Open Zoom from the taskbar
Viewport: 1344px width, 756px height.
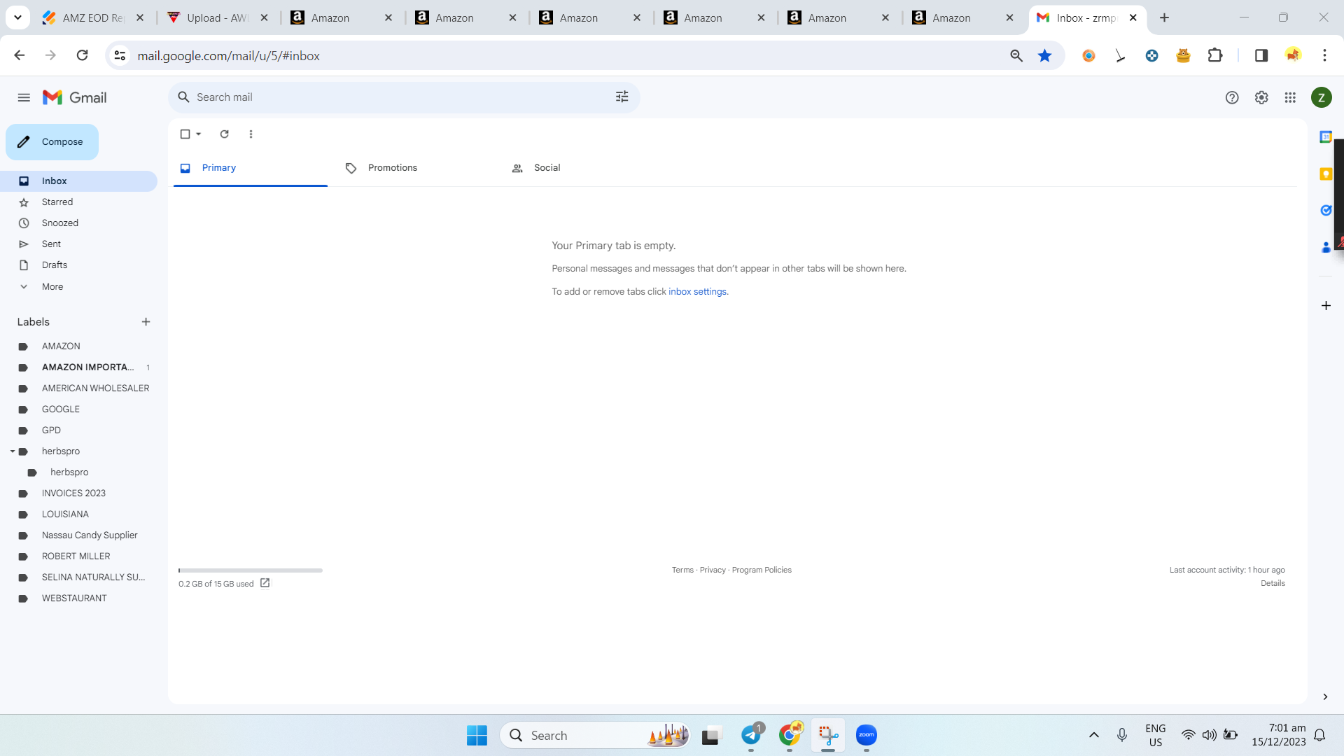[866, 735]
